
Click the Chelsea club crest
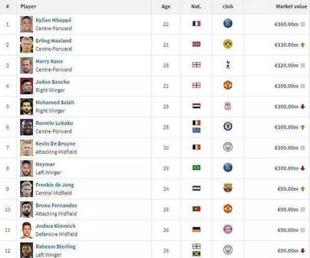pyautogui.click(x=228, y=126)
